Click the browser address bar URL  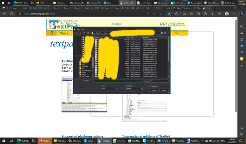coord(39,13)
